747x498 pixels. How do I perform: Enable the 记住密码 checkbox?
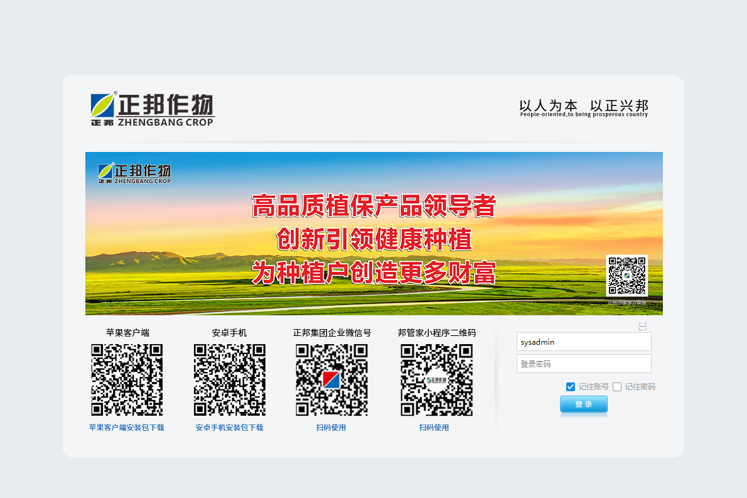pos(617,386)
